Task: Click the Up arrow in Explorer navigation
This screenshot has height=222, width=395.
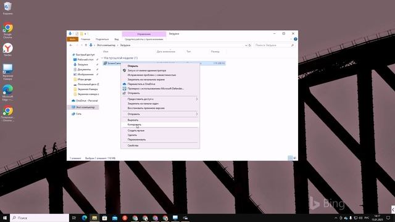Action: pos(86,45)
